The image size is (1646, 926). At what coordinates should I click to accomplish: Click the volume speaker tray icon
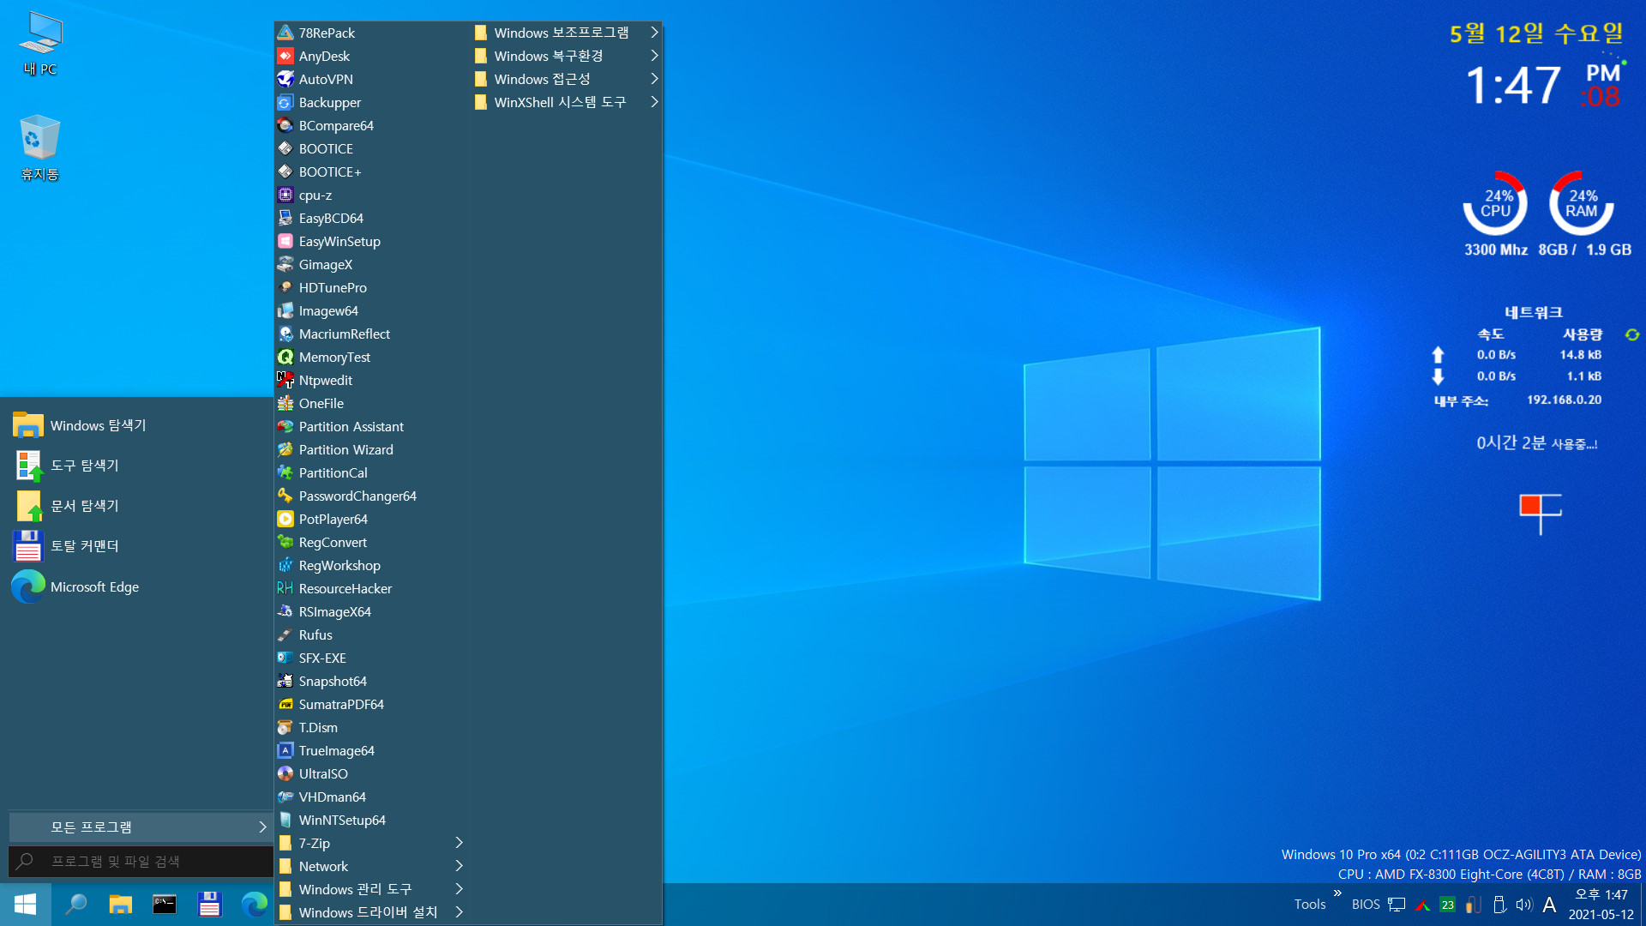pos(1523,905)
